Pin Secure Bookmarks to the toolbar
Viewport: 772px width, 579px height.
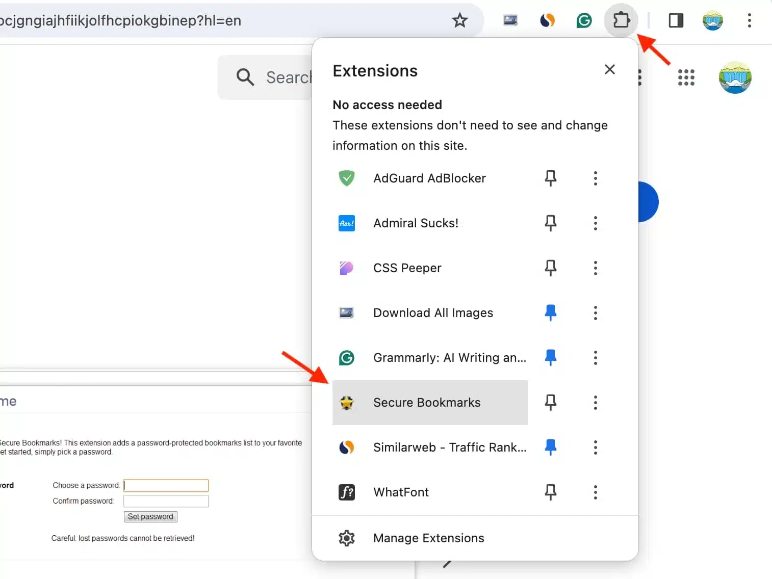tap(551, 402)
